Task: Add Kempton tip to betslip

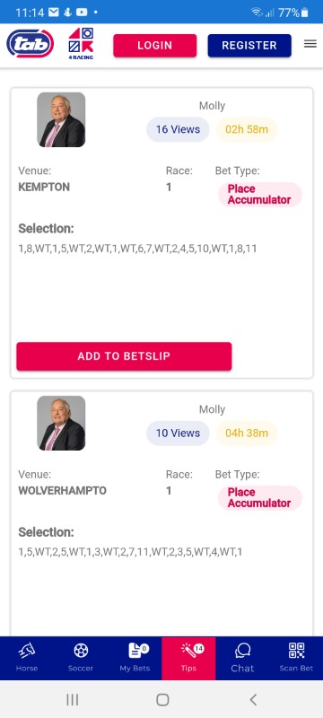Action: pyautogui.click(x=124, y=356)
